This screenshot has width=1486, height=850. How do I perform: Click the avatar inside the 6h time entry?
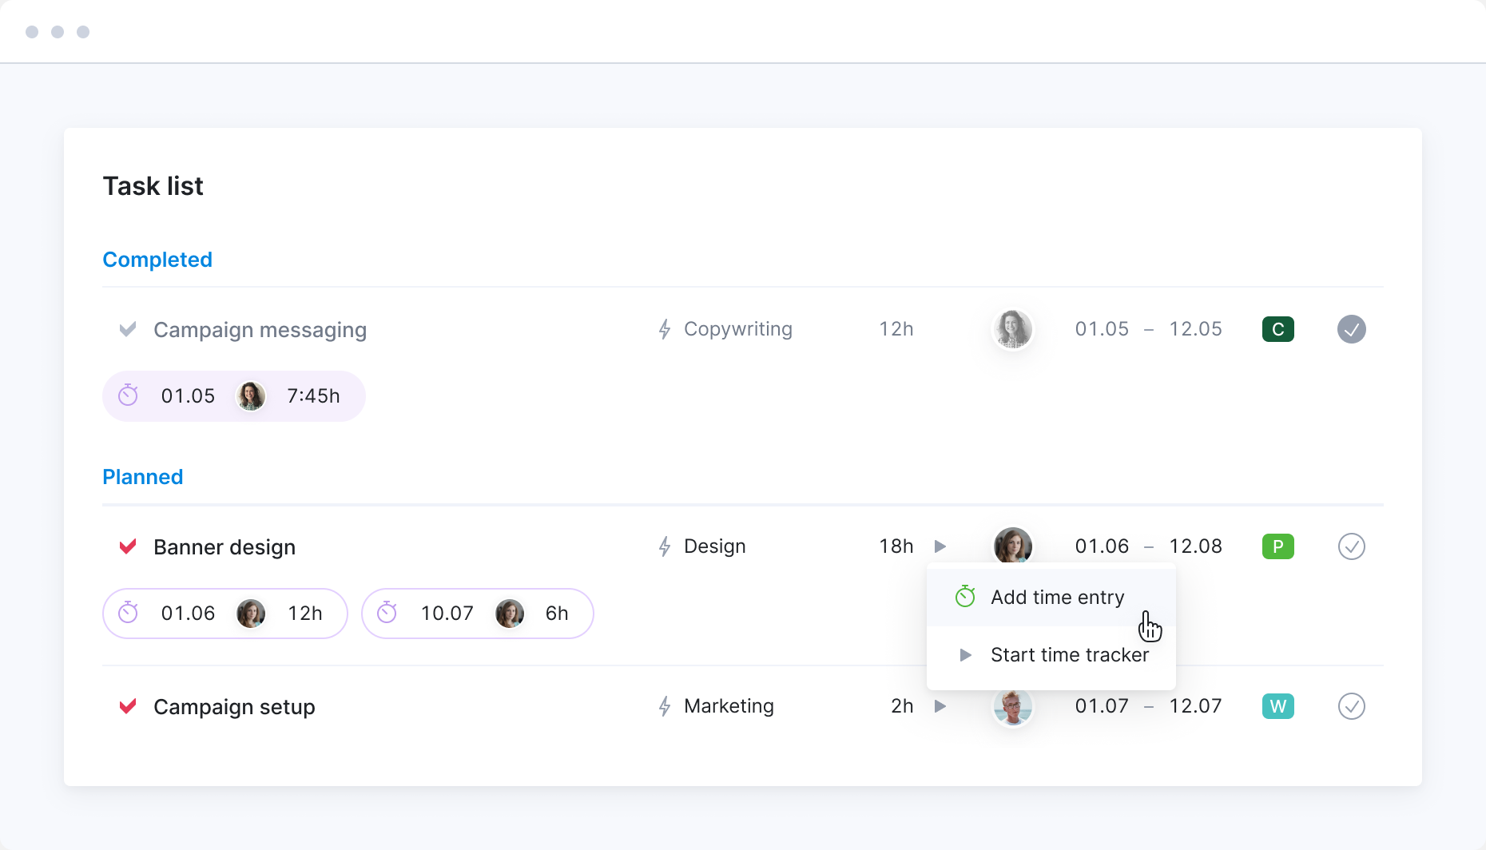click(510, 613)
